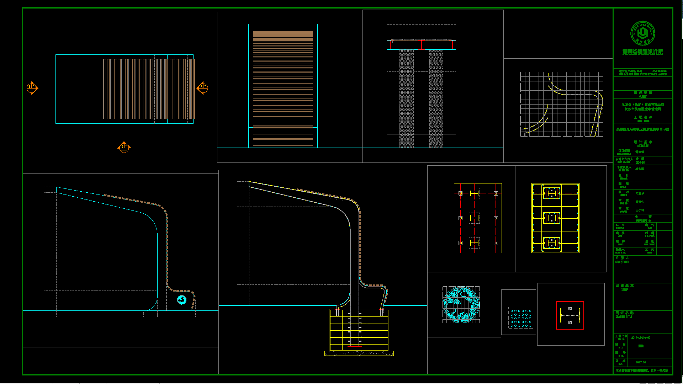Click the yellow rebar foundation plan
The width and height of the screenshot is (683, 384).
pos(555,218)
